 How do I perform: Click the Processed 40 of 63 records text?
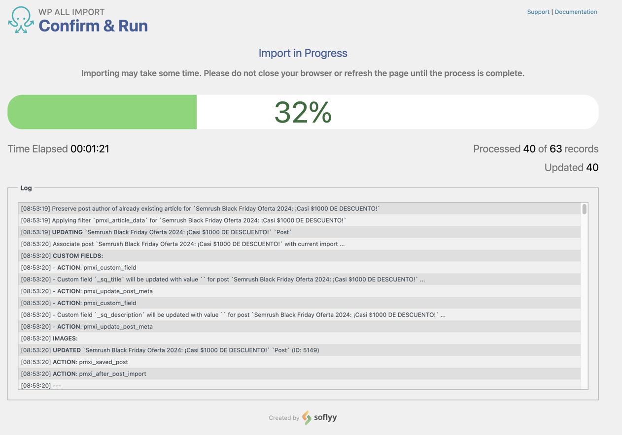pos(535,149)
